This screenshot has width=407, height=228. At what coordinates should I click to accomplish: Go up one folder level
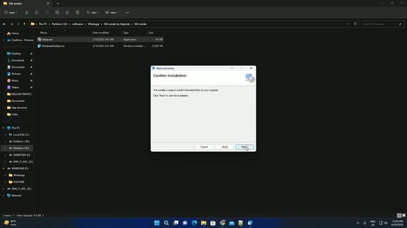pos(24,24)
